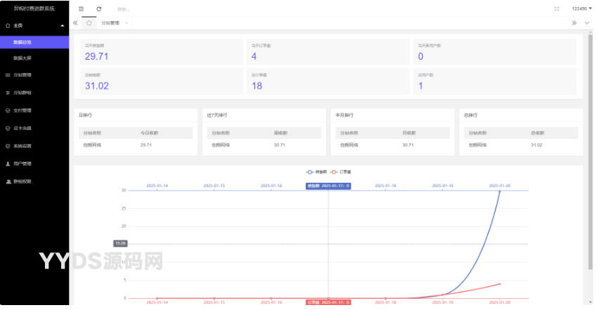The width and height of the screenshot is (596, 310).
Task: Toggle the 销售额 series in chart legend
Action: click(x=315, y=172)
